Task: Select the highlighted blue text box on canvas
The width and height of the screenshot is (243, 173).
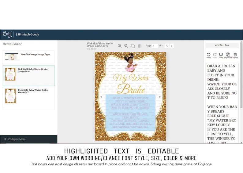Action: click(x=130, y=113)
